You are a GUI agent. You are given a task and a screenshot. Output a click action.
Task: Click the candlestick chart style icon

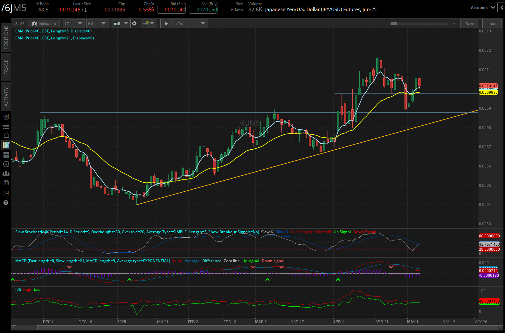117,24
